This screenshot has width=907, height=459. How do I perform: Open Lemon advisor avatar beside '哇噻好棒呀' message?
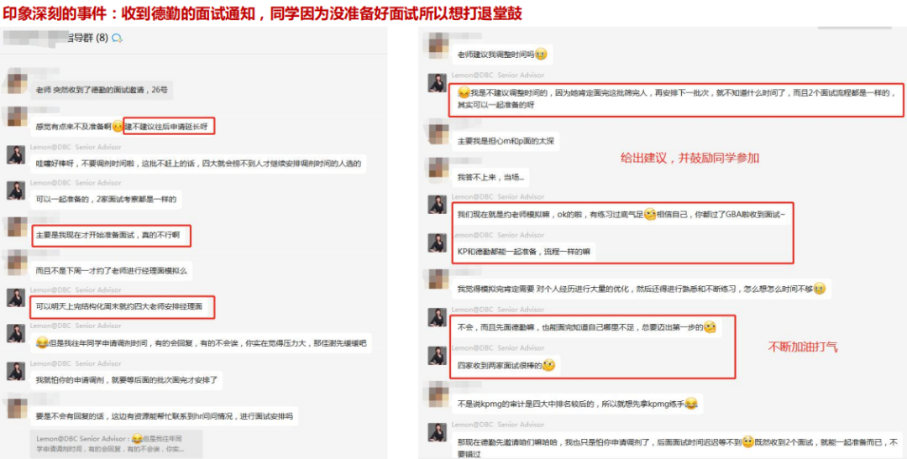tap(16, 155)
